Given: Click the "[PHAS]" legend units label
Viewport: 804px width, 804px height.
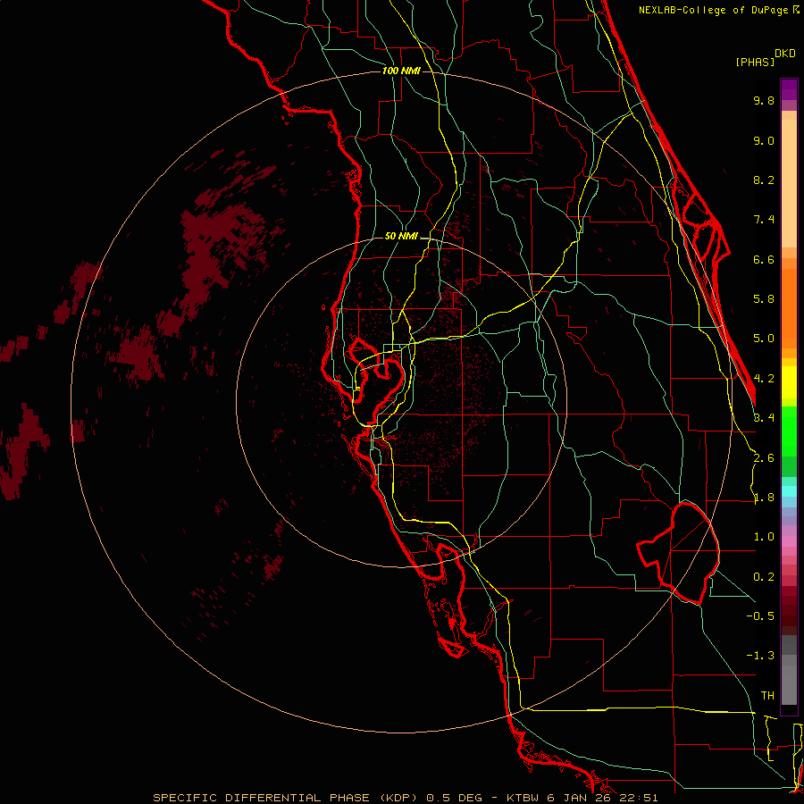Looking at the screenshot, I should pyautogui.click(x=755, y=63).
